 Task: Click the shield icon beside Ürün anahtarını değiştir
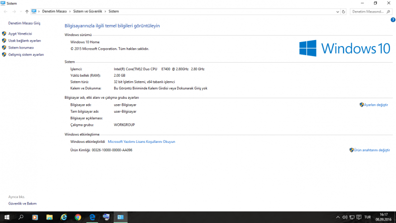351,150
